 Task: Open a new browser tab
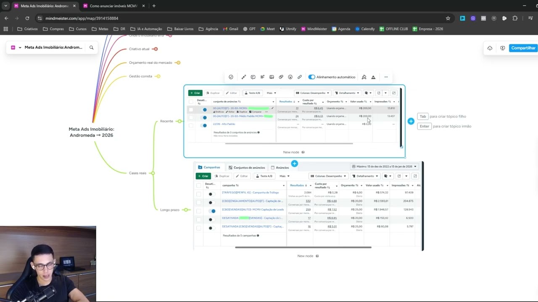(154, 6)
